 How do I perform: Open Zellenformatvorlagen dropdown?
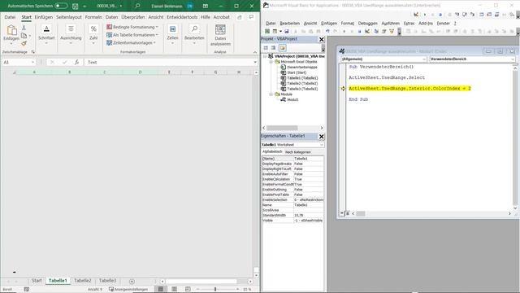(131, 43)
